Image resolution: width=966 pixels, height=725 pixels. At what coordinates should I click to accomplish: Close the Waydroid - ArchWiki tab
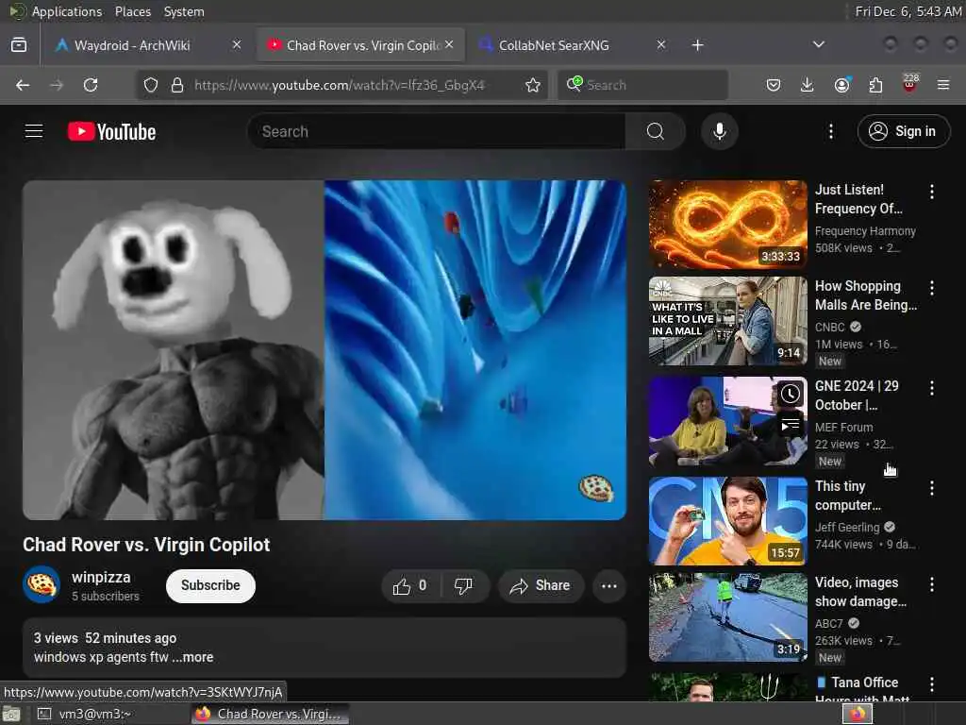[x=237, y=44]
